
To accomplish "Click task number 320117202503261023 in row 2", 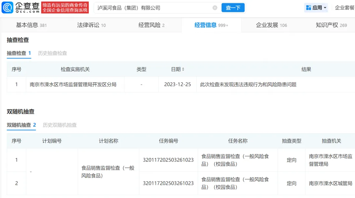I will pos(168,183).
